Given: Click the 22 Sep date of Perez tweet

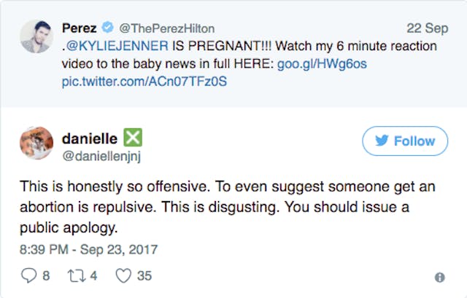Looking at the screenshot, I should [427, 29].
